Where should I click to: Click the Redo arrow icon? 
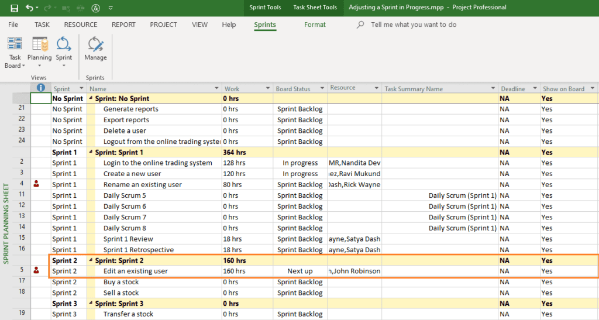pos(48,8)
